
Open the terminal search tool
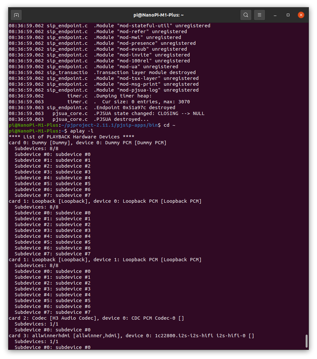click(x=246, y=15)
